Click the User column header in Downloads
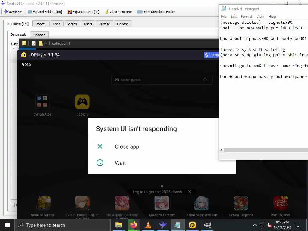 [x=14, y=44]
